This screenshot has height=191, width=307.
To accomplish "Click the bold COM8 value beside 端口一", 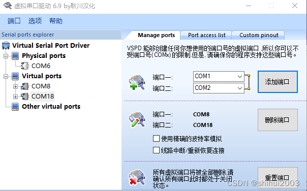I will pyautogui.click(x=201, y=114).
